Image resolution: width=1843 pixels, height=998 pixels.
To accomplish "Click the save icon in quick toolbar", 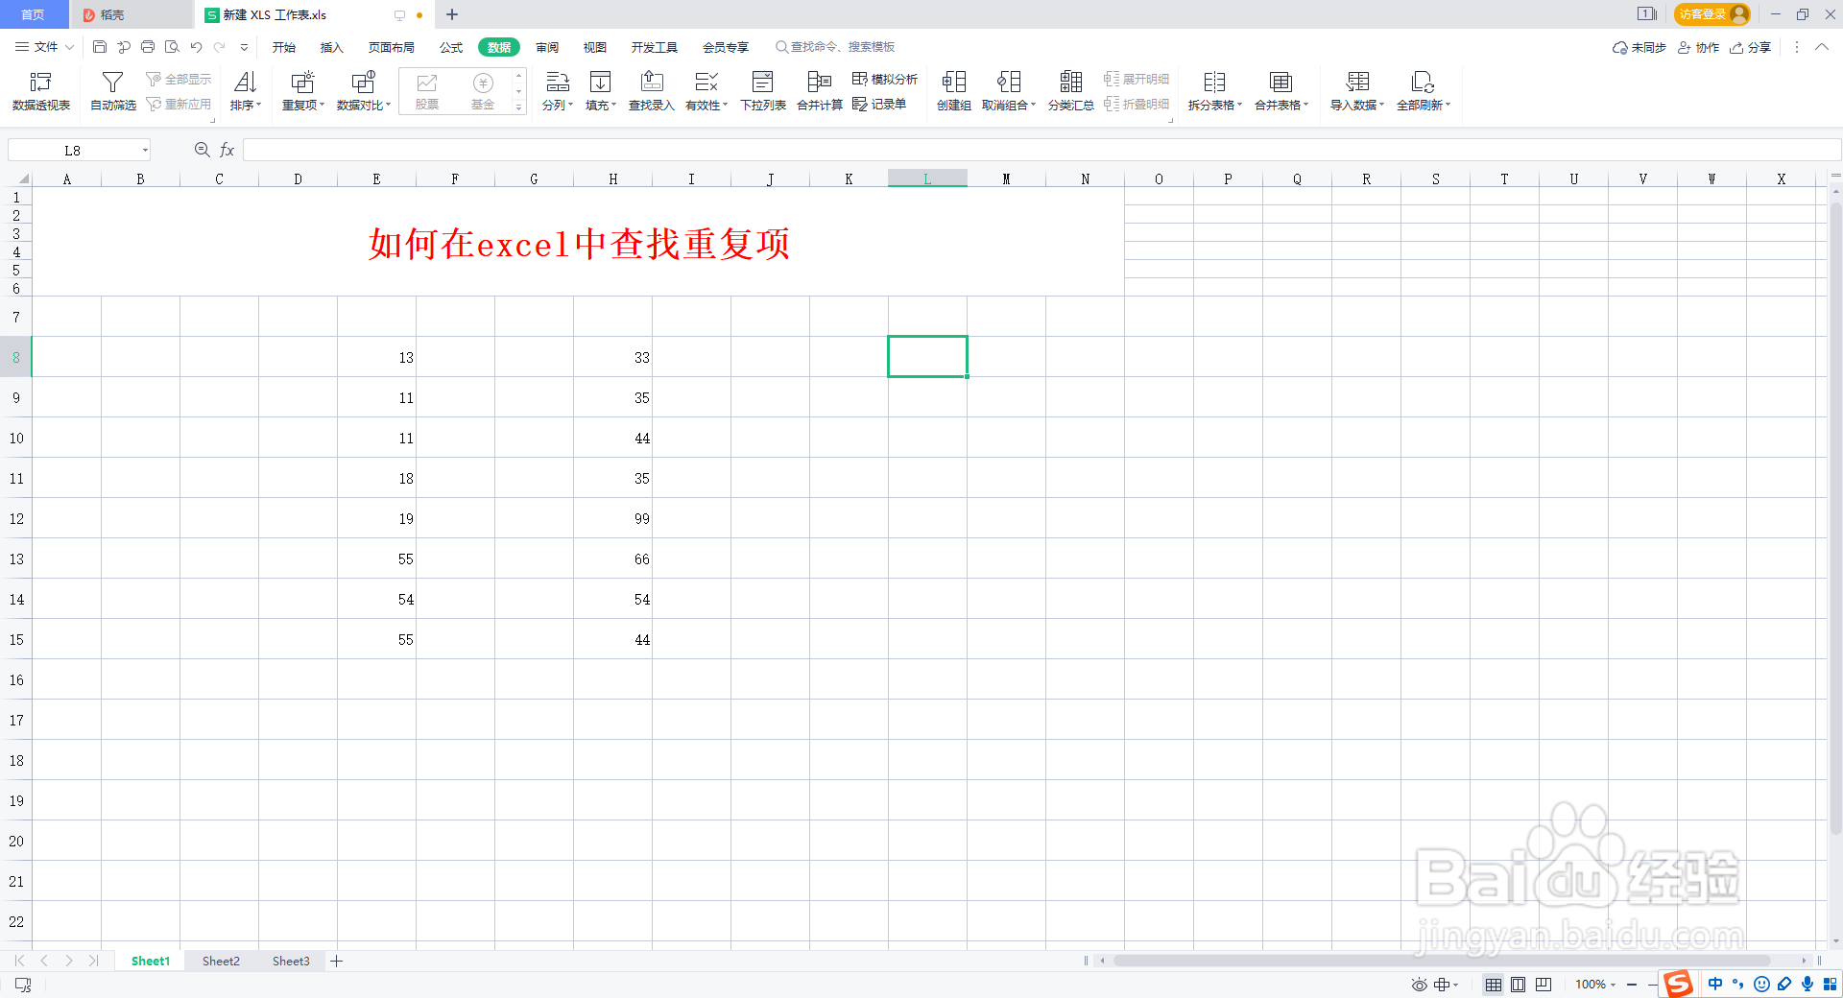I will [x=99, y=47].
